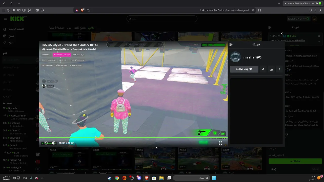The width and height of the screenshot is (324, 182).
Task: Open the clip's three-dot options menu
Action: (279, 69)
